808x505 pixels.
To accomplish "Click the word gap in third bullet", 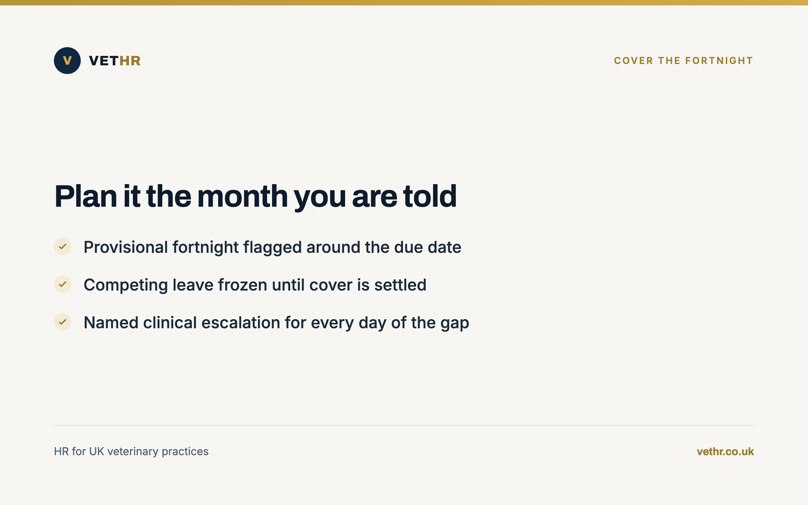I will coord(455,324).
